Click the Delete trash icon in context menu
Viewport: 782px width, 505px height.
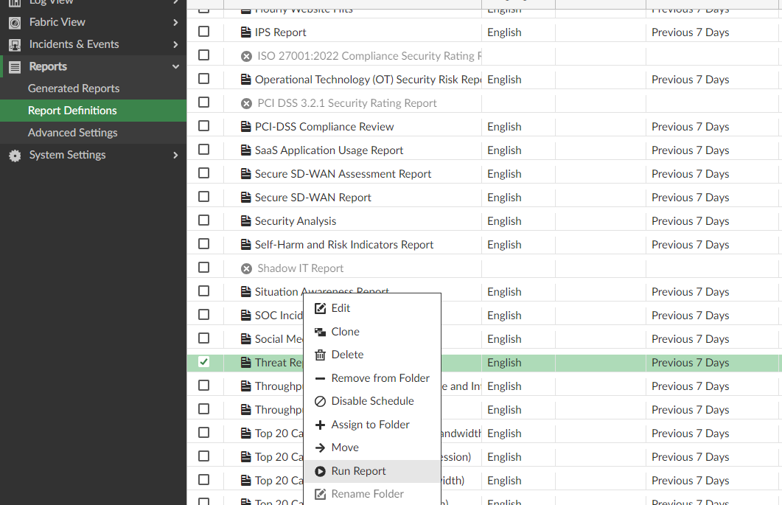point(320,355)
